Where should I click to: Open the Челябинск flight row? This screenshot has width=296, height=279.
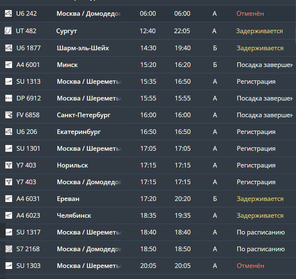(74, 216)
